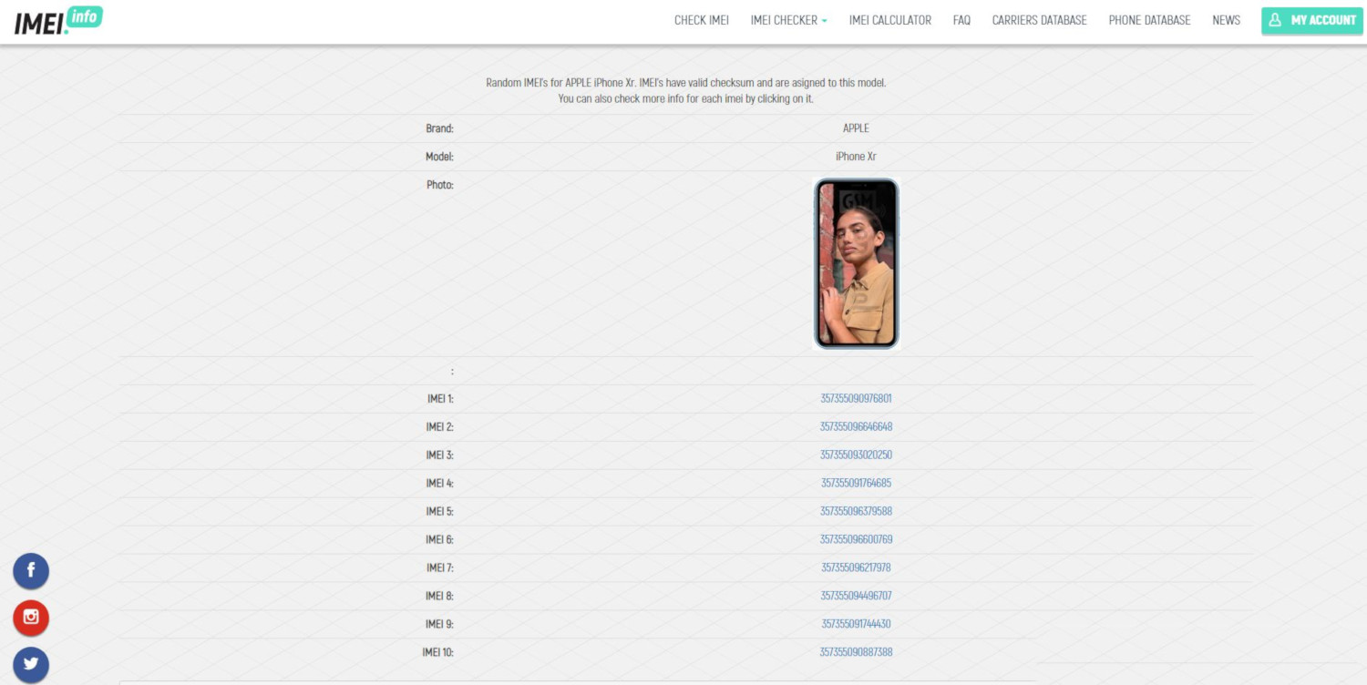Open Twitter via the sidebar icon
The width and height of the screenshot is (1367, 685).
[31, 665]
